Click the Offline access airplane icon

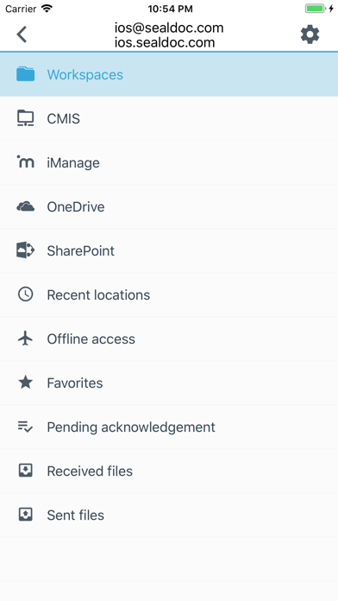click(x=25, y=338)
